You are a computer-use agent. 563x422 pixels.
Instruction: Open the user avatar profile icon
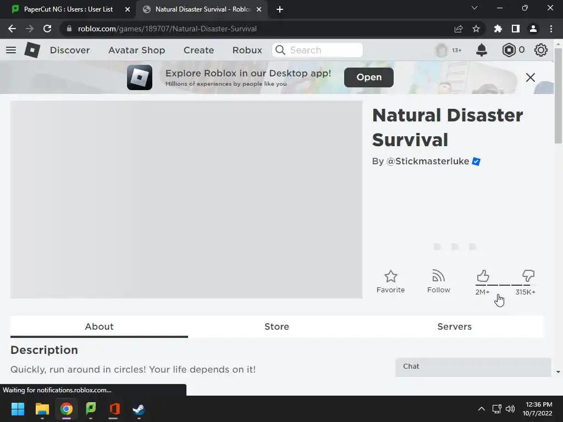tap(441, 50)
